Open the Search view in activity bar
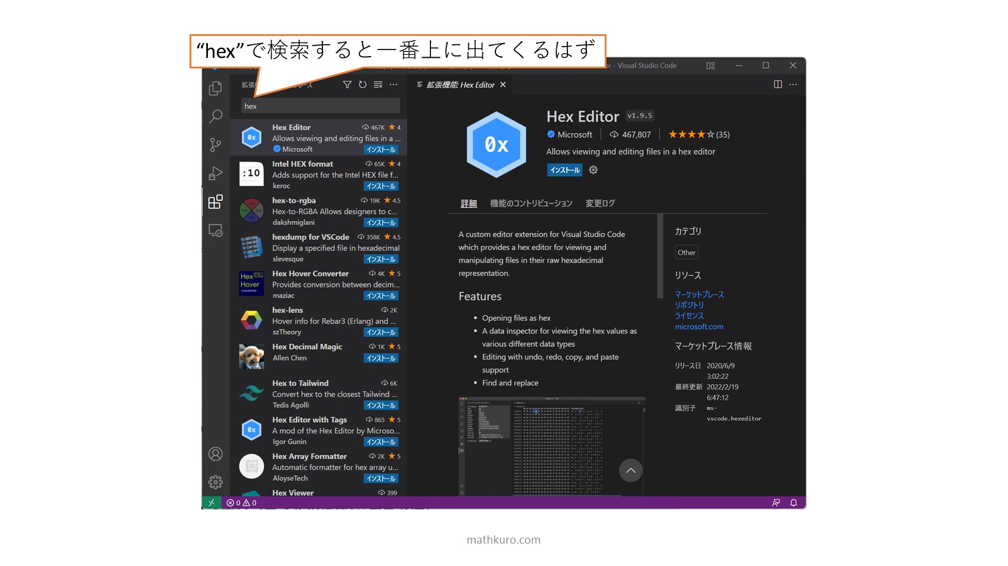The width and height of the screenshot is (1008, 566). tap(216, 116)
